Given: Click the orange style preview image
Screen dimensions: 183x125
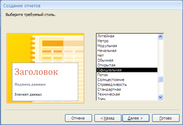Looking at the screenshot, I should coord(45,68).
